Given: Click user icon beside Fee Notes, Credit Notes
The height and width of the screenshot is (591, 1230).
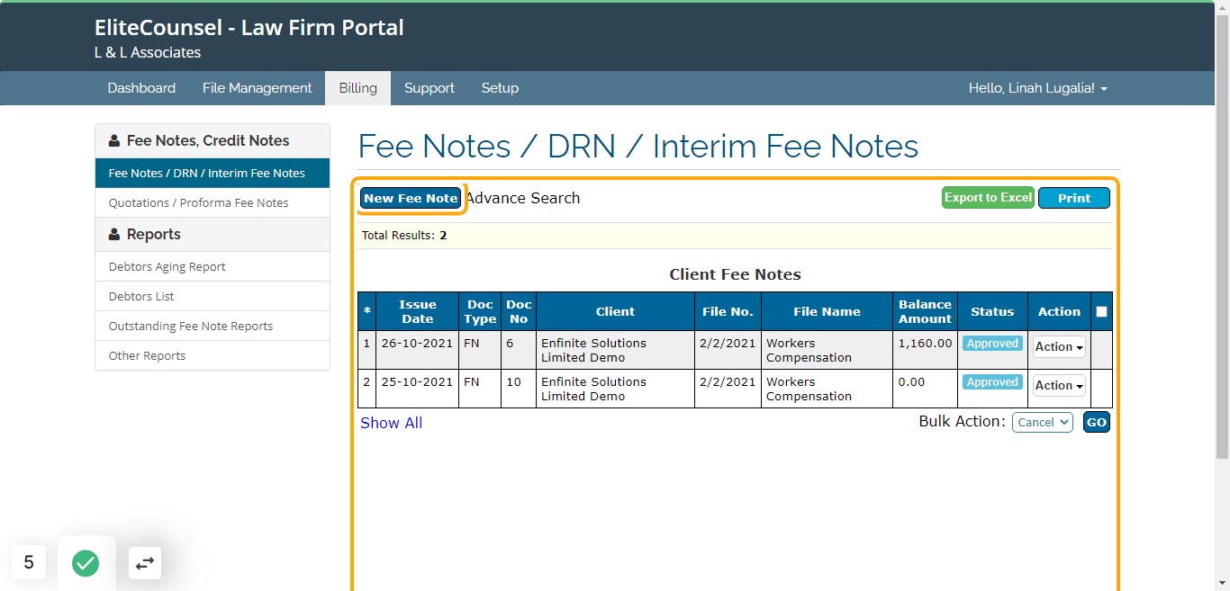Looking at the screenshot, I should [114, 141].
